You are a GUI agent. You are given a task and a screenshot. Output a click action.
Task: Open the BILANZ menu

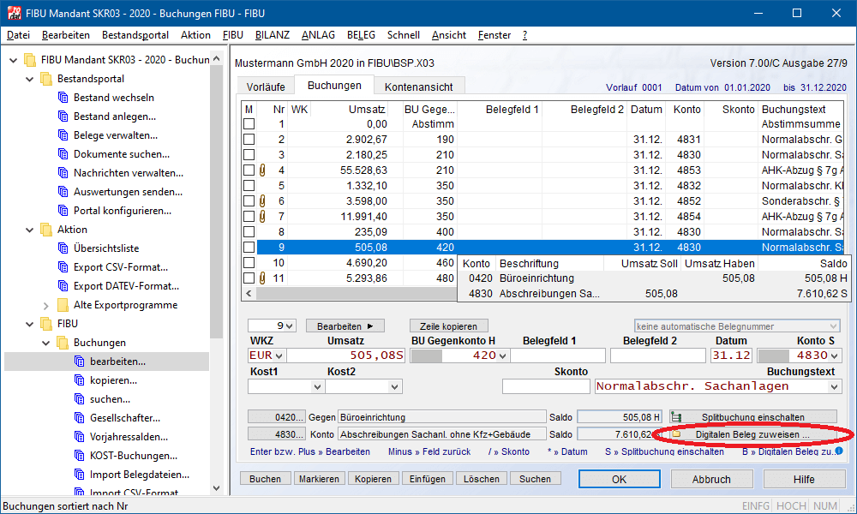point(273,35)
